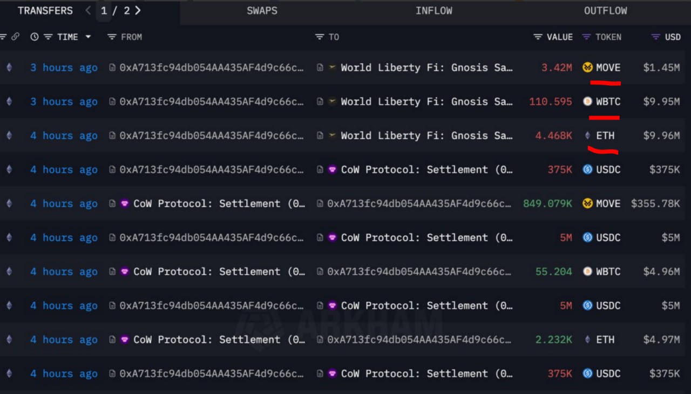Viewport: 691px width, 394px height.
Task: Click the $355.78K USD amount
Action: pos(655,203)
